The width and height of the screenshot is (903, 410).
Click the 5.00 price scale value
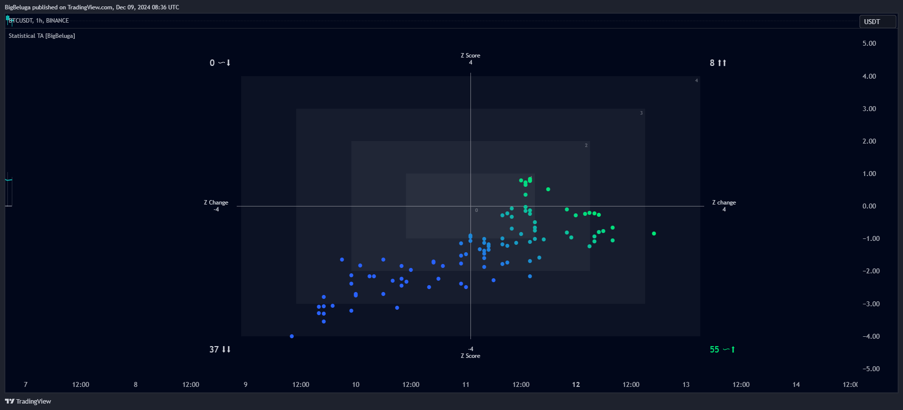pos(869,43)
